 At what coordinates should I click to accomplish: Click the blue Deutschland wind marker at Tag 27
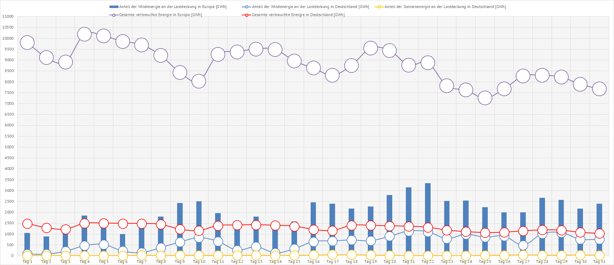[x=523, y=245]
